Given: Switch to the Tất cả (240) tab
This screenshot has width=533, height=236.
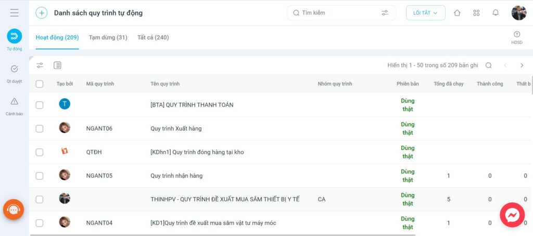Looking at the screenshot, I should coord(153,37).
